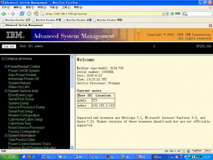The width and height of the screenshot is (213, 160).
Task: Click the Stop loading icon
Action: point(29,13)
